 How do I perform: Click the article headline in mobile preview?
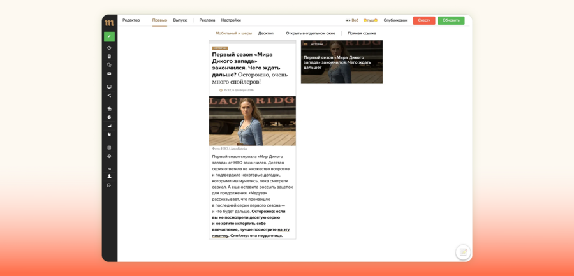[250, 68]
